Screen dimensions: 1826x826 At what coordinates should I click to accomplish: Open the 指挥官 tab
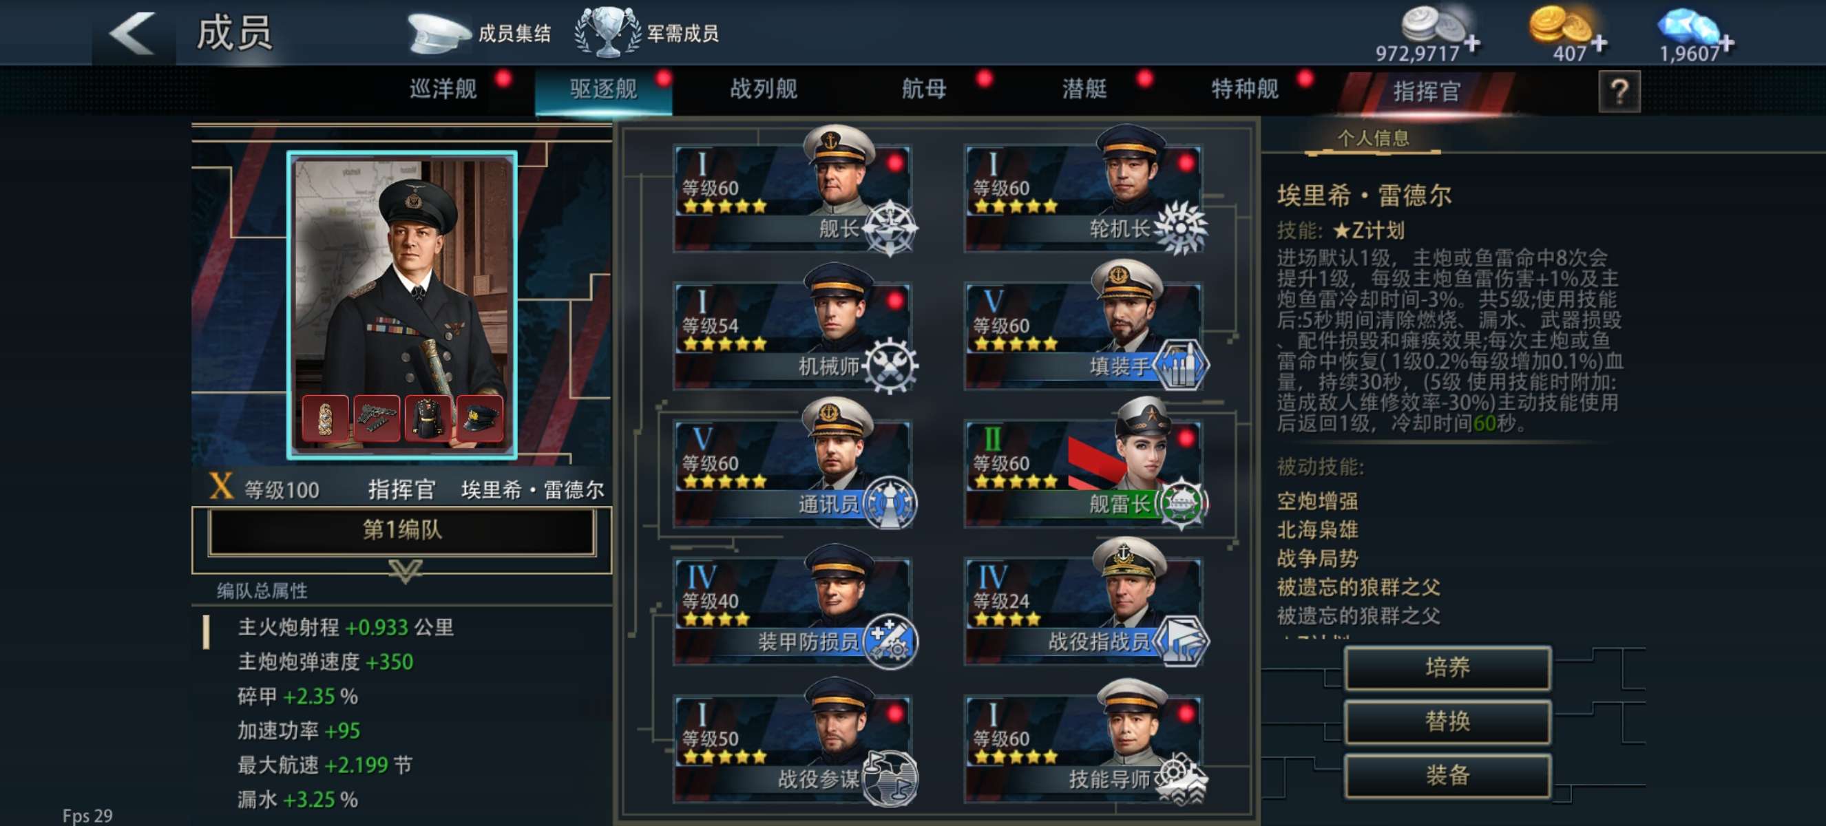[1426, 92]
